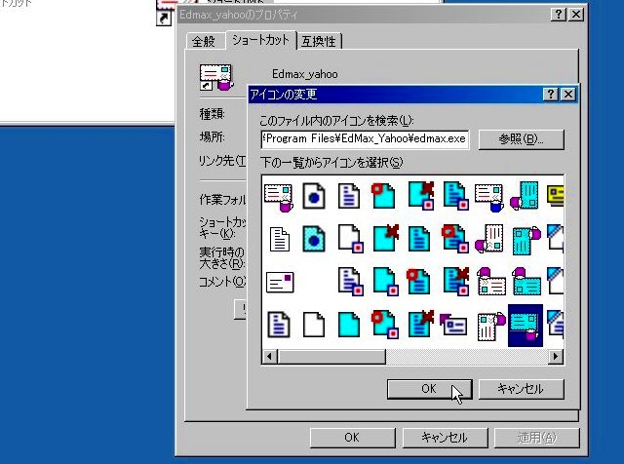The width and height of the screenshot is (624, 464).
Task: Click キャンセル in アイコンの変更 dialog
Action: click(522, 388)
